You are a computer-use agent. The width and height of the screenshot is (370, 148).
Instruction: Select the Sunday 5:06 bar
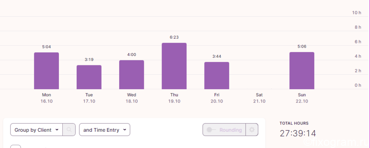tap(302, 71)
